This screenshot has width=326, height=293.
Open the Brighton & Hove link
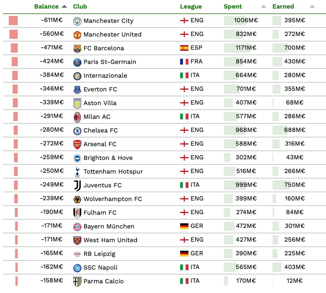coord(108,158)
